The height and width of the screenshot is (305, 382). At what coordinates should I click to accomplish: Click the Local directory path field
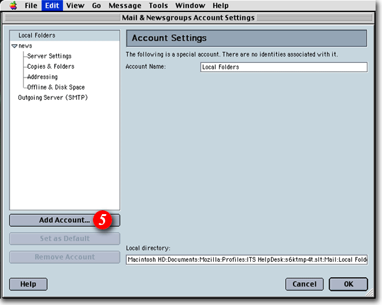[246, 260]
